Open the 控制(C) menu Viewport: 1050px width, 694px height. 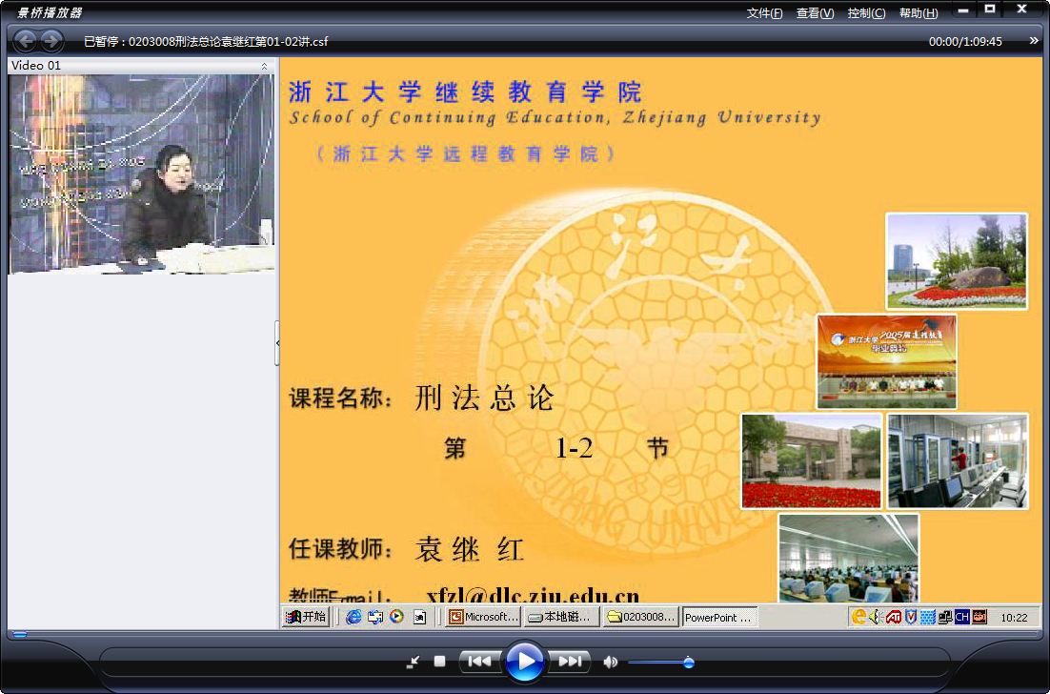point(866,13)
